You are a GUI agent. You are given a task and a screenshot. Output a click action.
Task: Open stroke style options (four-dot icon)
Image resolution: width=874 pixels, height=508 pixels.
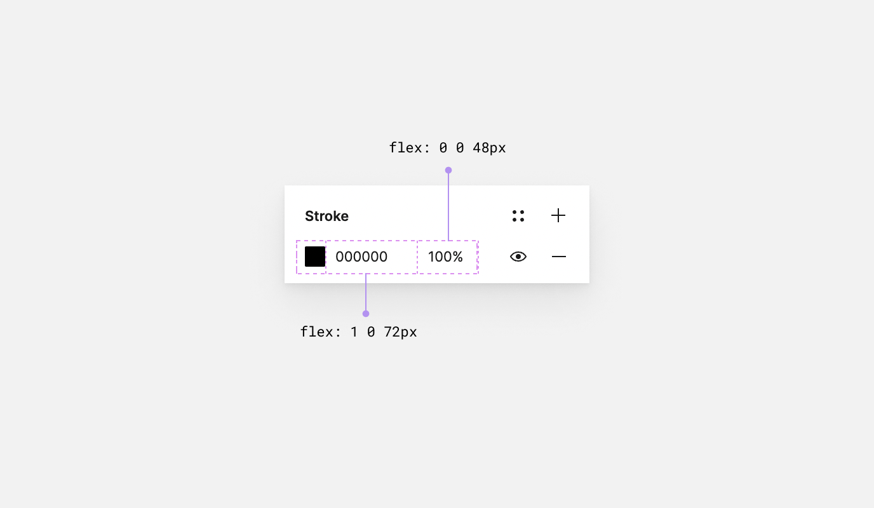click(518, 216)
